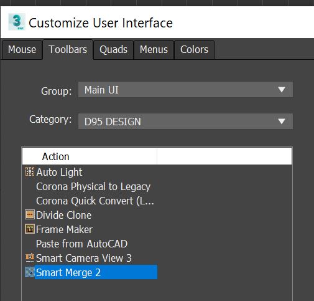314x301 pixels.
Task: Open the Colors tab
Action: (x=194, y=50)
